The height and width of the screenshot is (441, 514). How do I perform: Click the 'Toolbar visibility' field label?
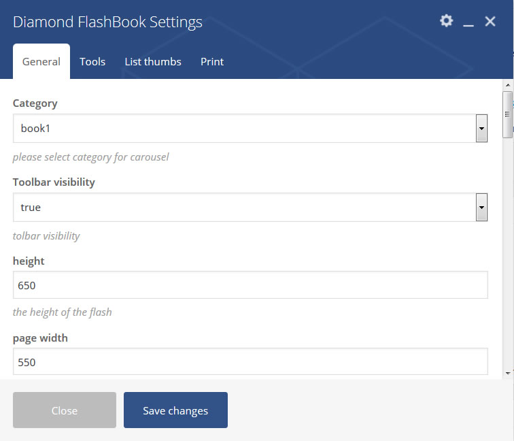54,182
